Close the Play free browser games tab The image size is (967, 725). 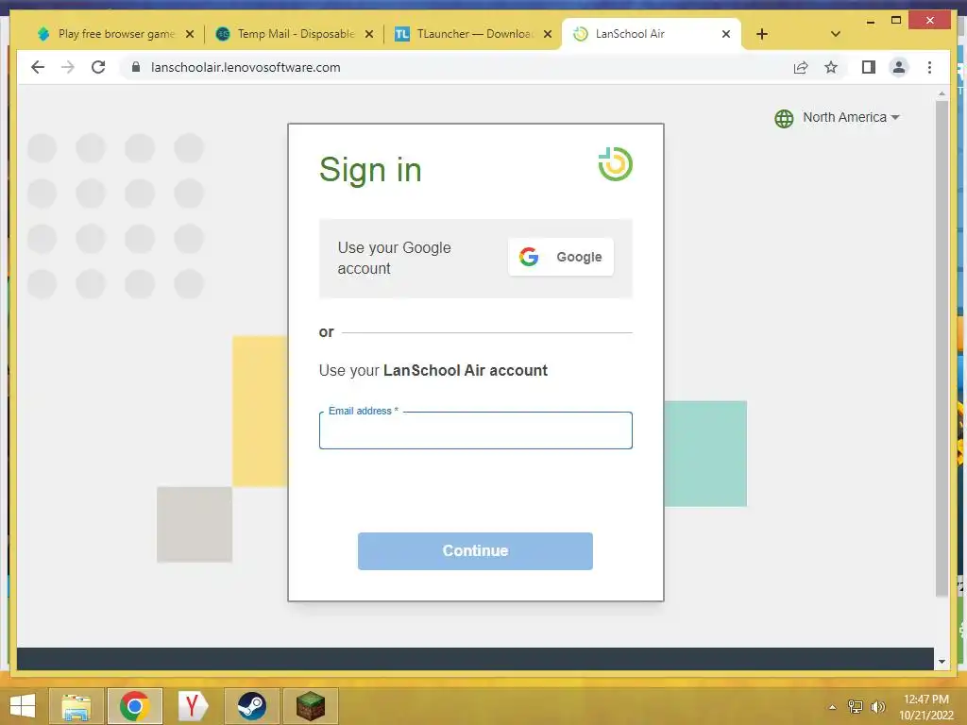(x=190, y=34)
